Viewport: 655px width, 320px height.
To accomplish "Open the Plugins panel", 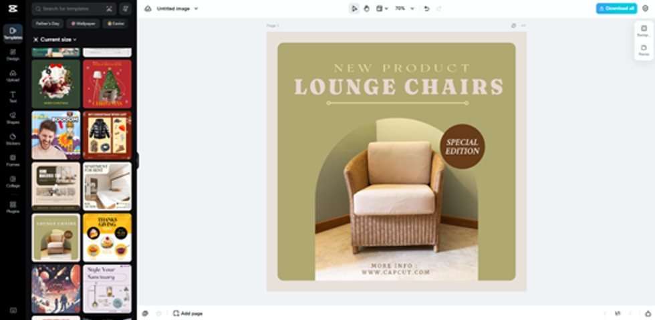I will coord(13,206).
